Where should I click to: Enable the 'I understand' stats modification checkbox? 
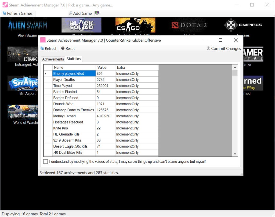[x=45, y=161]
